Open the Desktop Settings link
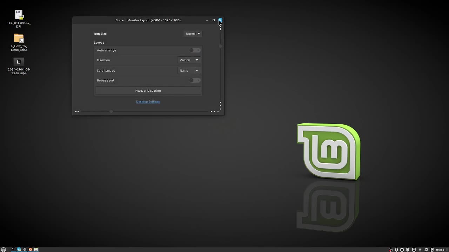The image size is (449, 252). pos(148,101)
